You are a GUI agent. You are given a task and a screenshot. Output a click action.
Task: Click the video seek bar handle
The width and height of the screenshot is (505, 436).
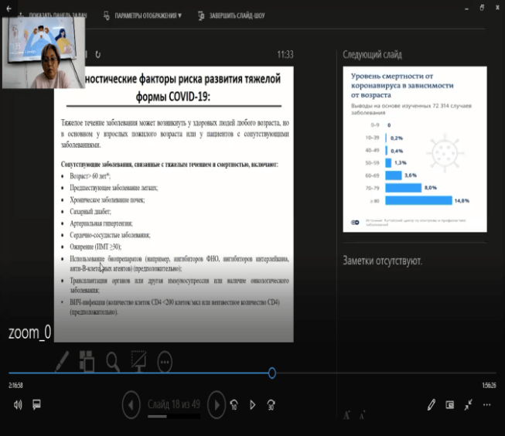pyautogui.click(x=271, y=373)
